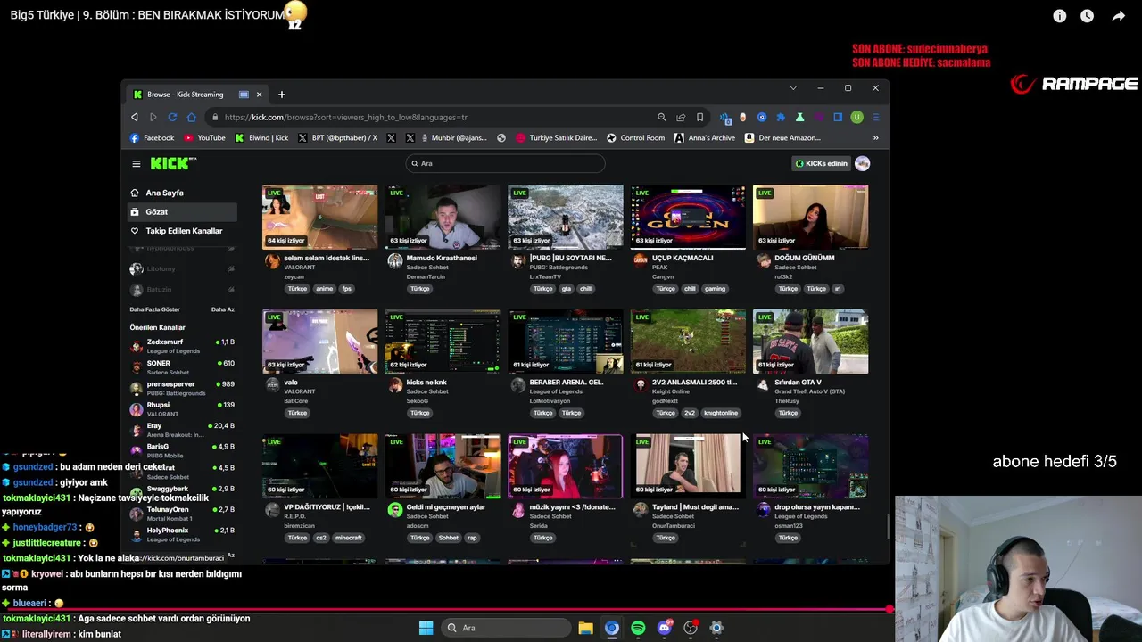Open the zeycan channel avatar
Image resolution: width=1142 pixels, height=642 pixels.
click(272, 260)
